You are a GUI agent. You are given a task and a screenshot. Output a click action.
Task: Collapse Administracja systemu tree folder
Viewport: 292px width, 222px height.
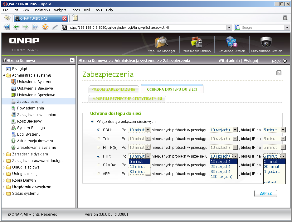click(x=3, y=75)
